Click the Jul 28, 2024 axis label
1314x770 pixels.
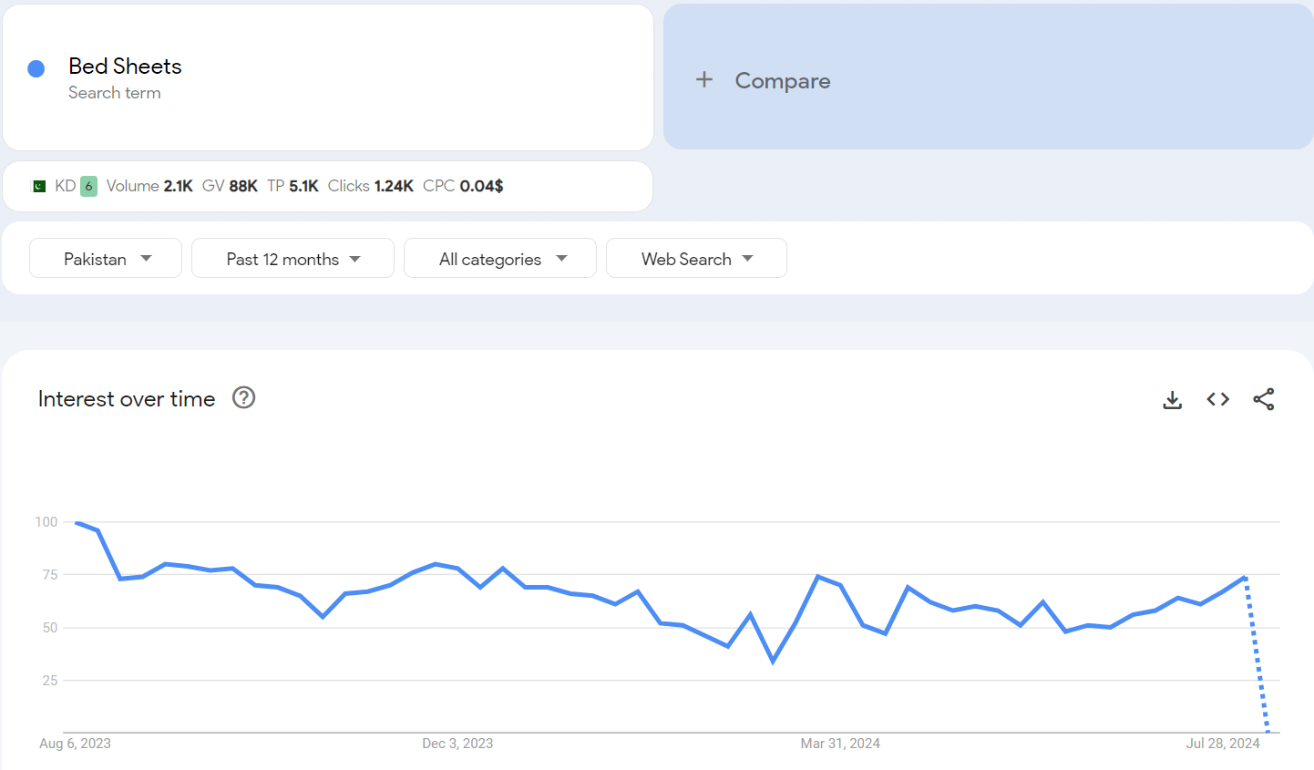[x=1222, y=744]
